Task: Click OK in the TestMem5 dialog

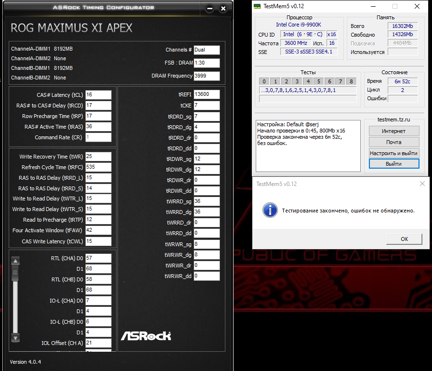Action: pyautogui.click(x=404, y=239)
